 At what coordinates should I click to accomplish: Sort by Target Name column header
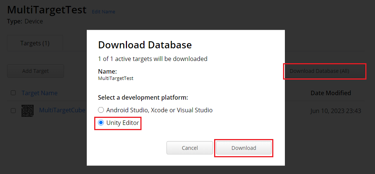[x=39, y=93]
